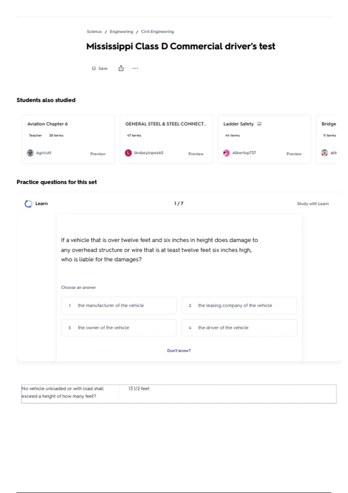
Task: Open the Science breadcrumb link
Action: pyautogui.click(x=94, y=32)
